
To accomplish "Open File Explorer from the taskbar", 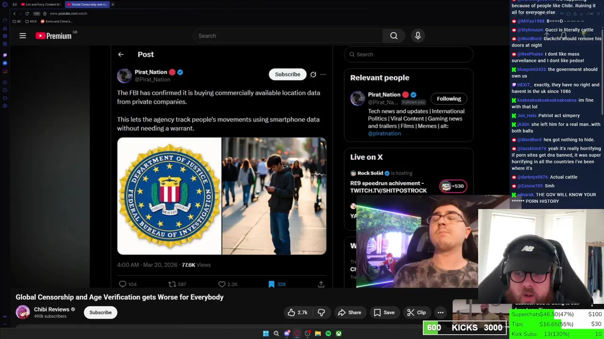I will coord(318,333).
